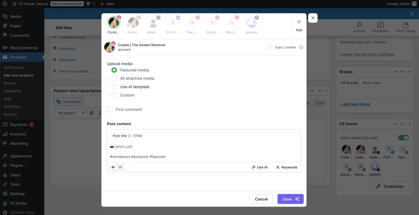The image size is (419, 215).
Task: Click the Sync content info icon
Action: (301, 47)
